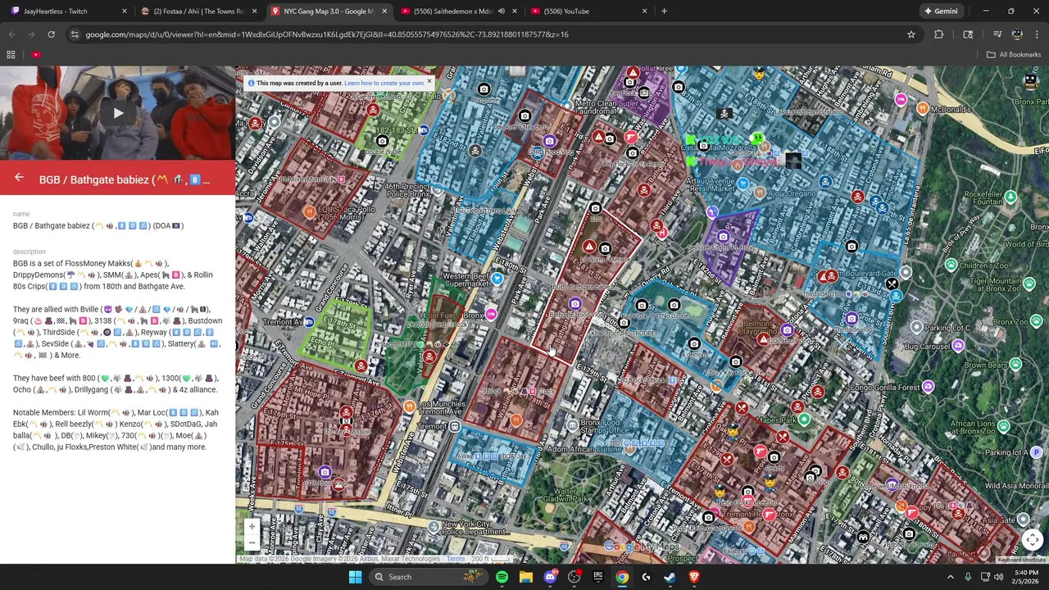
Task: Click the Western Beef Supermarket marker
Action: click(x=497, y=279)
